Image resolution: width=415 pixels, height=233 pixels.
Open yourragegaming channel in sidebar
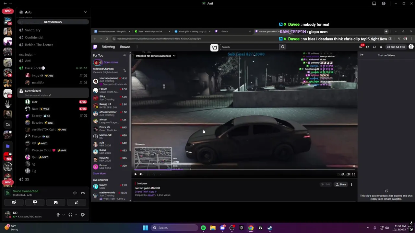[111, 81]
